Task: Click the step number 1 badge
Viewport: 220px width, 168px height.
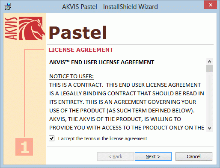Action: coord(24,147)
